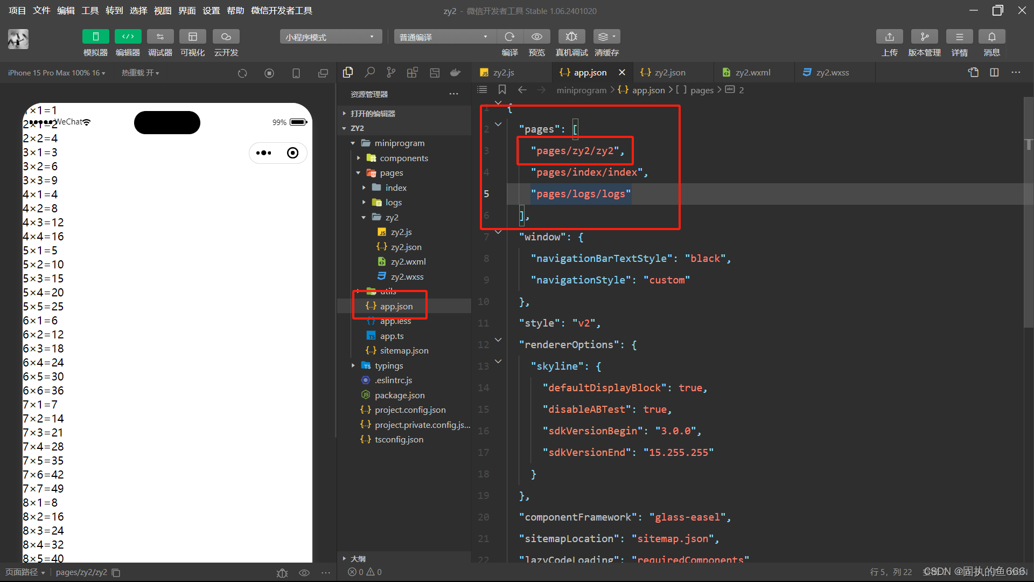
Task: Toggle the debugger panel button
Action: [160, 37]
